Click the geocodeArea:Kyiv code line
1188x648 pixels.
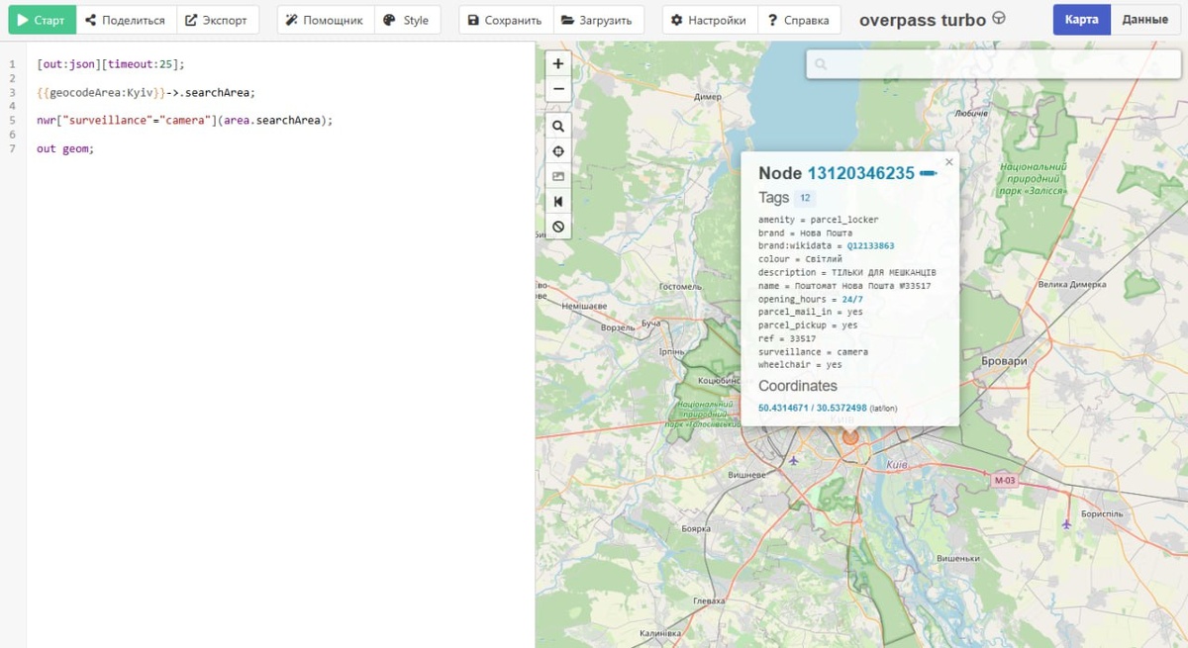(x=146, y=92)
